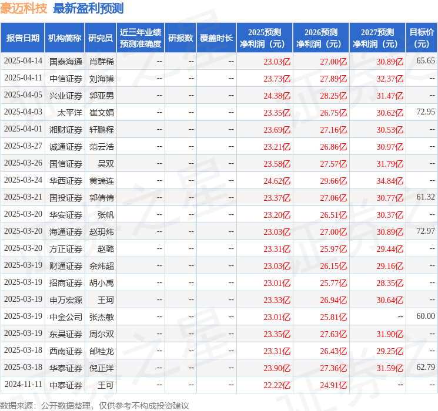Click the 机构简称 column header
Image resolution: width=438 pixels, height=411 pixels.
(65, 38)
